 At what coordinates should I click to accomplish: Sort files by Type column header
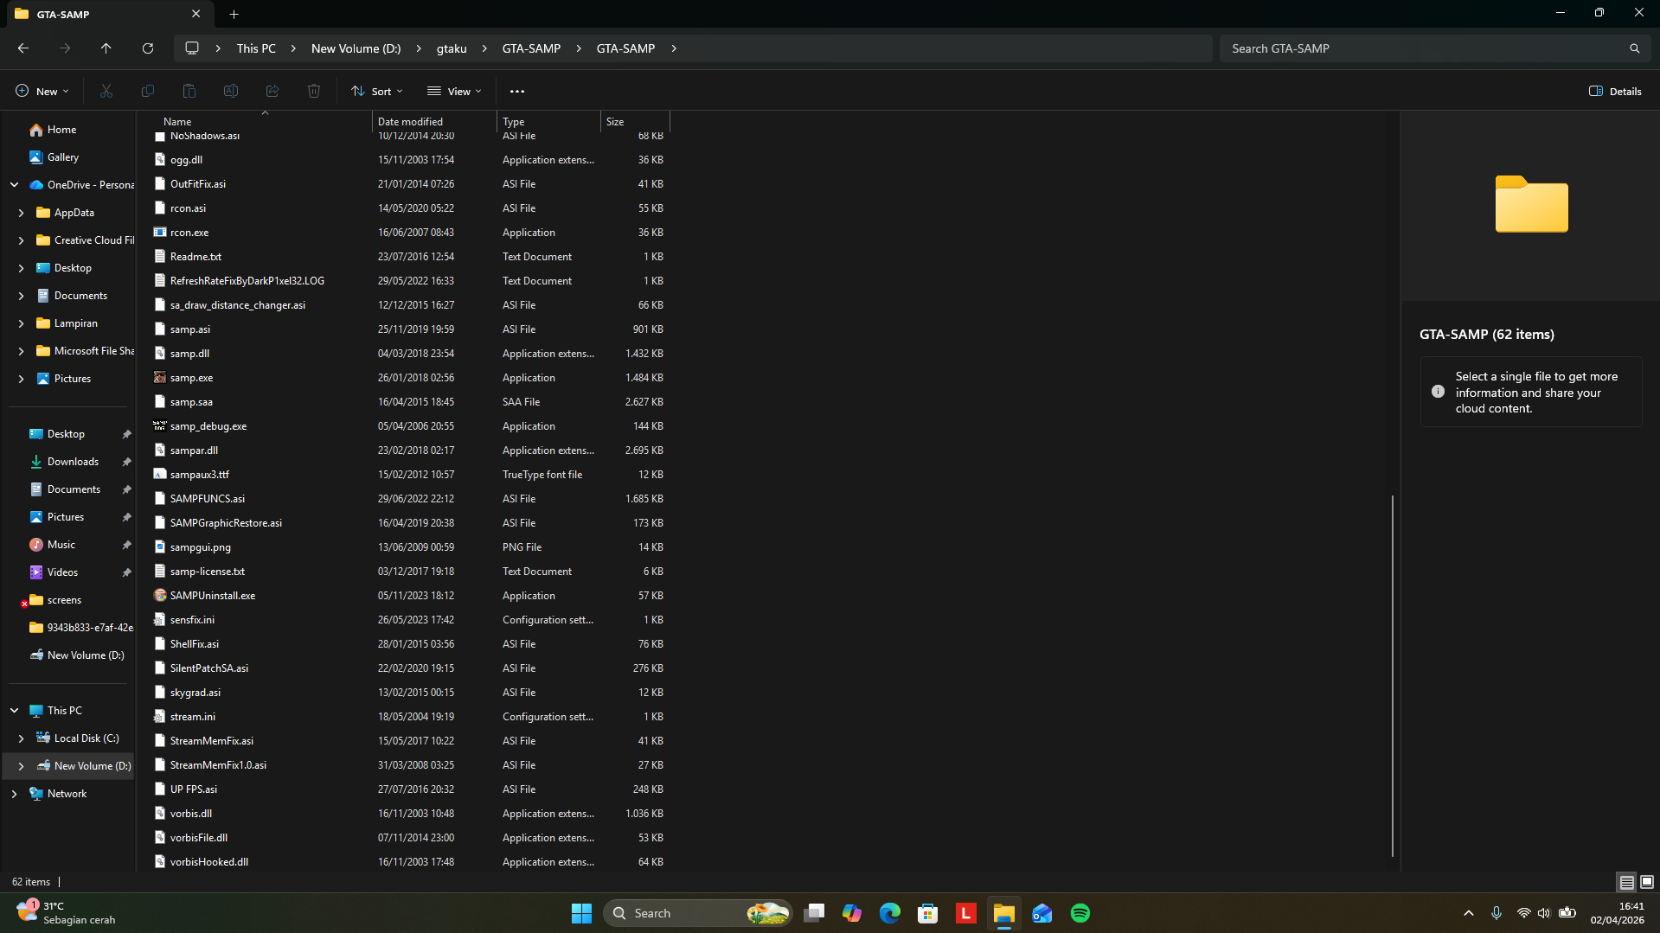tap(548, 122)
